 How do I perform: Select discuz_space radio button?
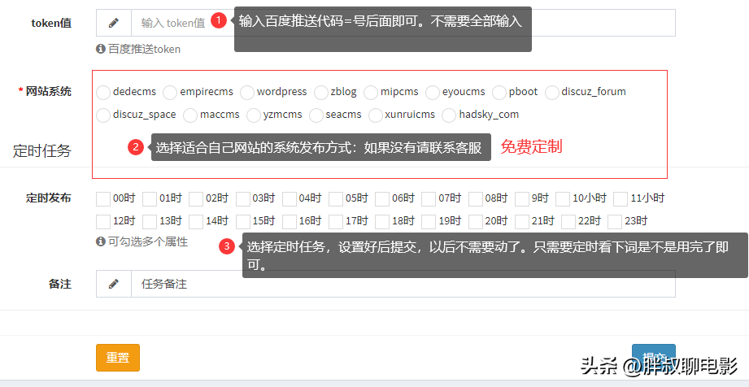point(103,115)
